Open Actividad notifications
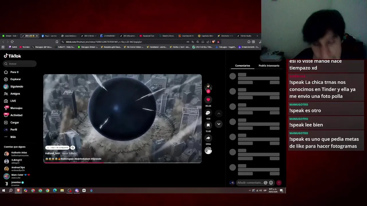The height and width of the screenshot is (206, 367). pos(13,115)
